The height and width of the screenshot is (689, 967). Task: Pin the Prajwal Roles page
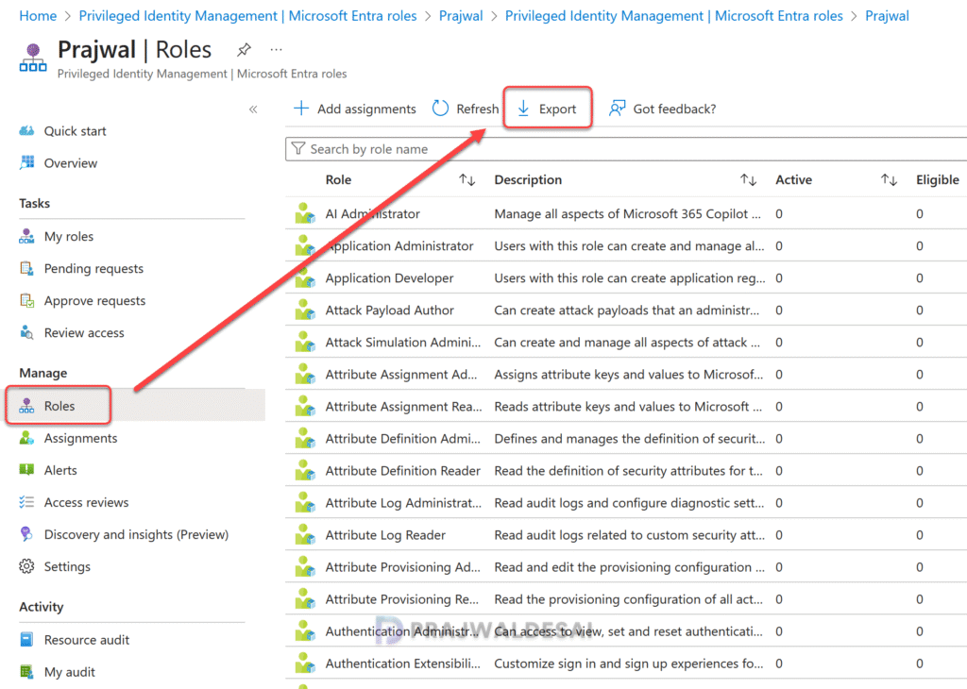244,49
